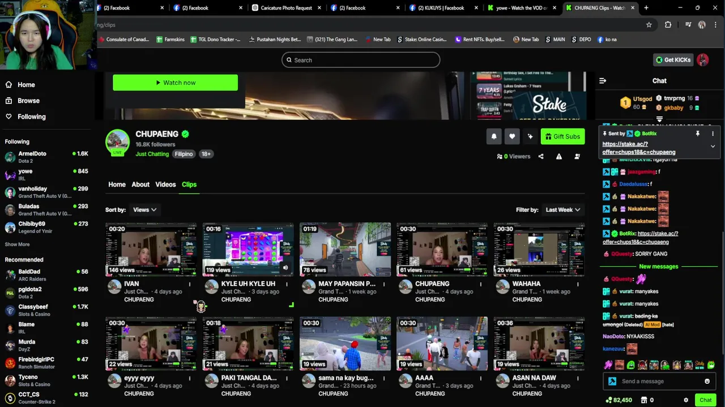Open the Filter by Last Week dropdown
This screenshot has width=725, height=407.
coord(562,210)
